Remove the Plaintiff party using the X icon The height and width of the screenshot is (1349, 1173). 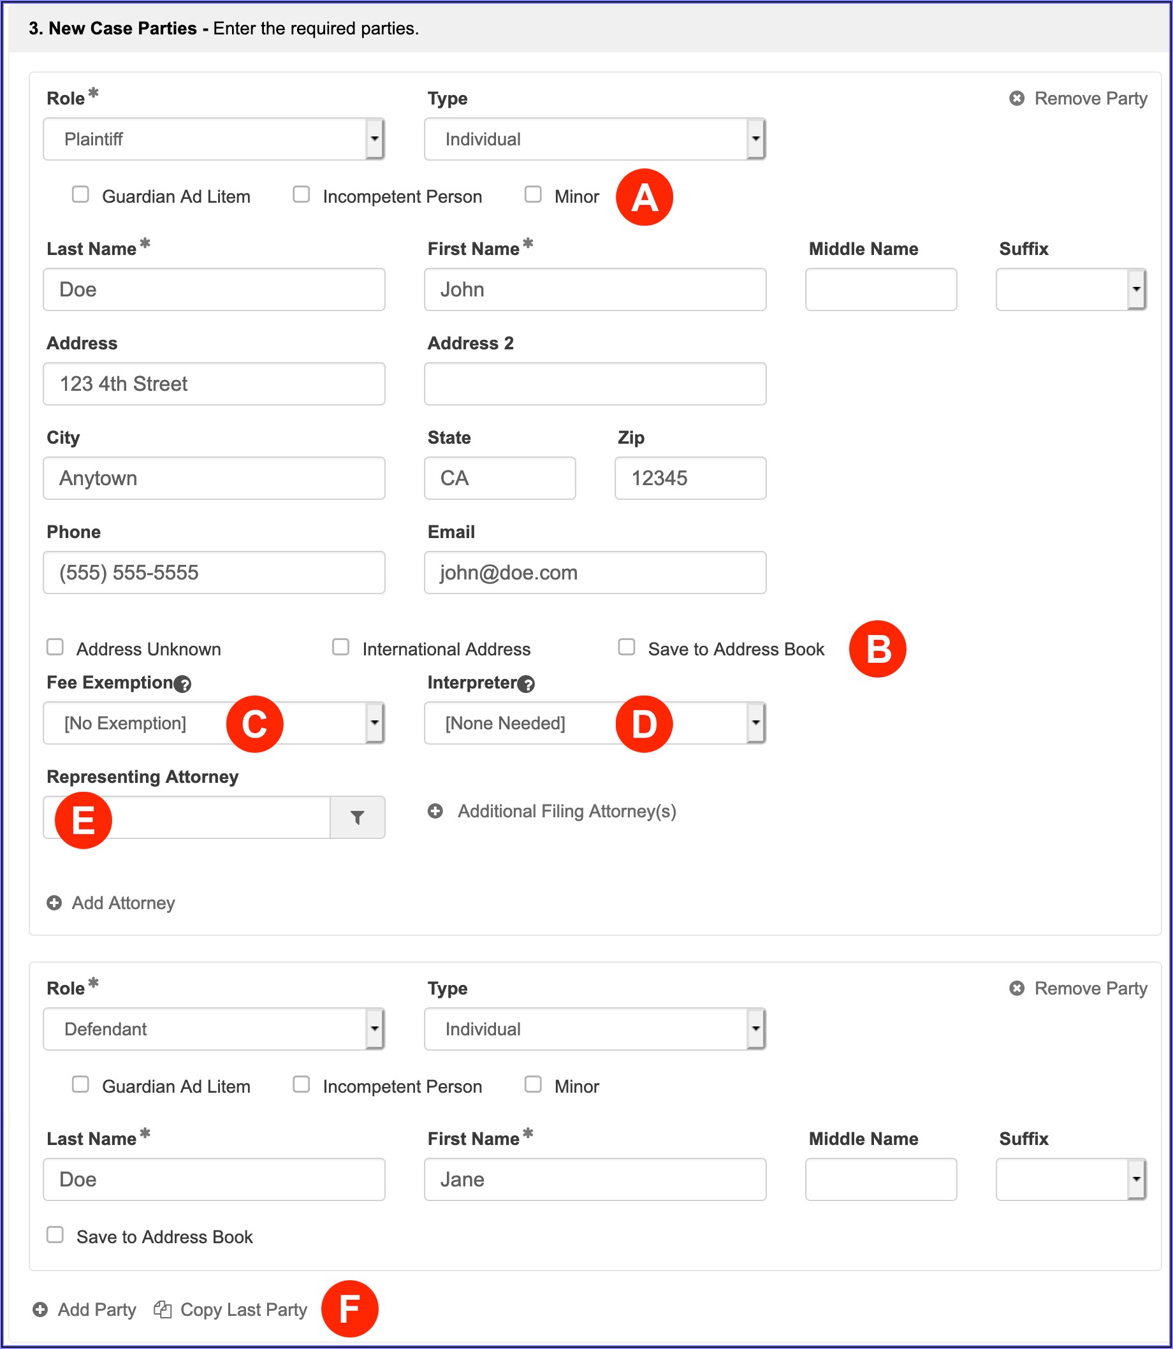coord(1016,98)
